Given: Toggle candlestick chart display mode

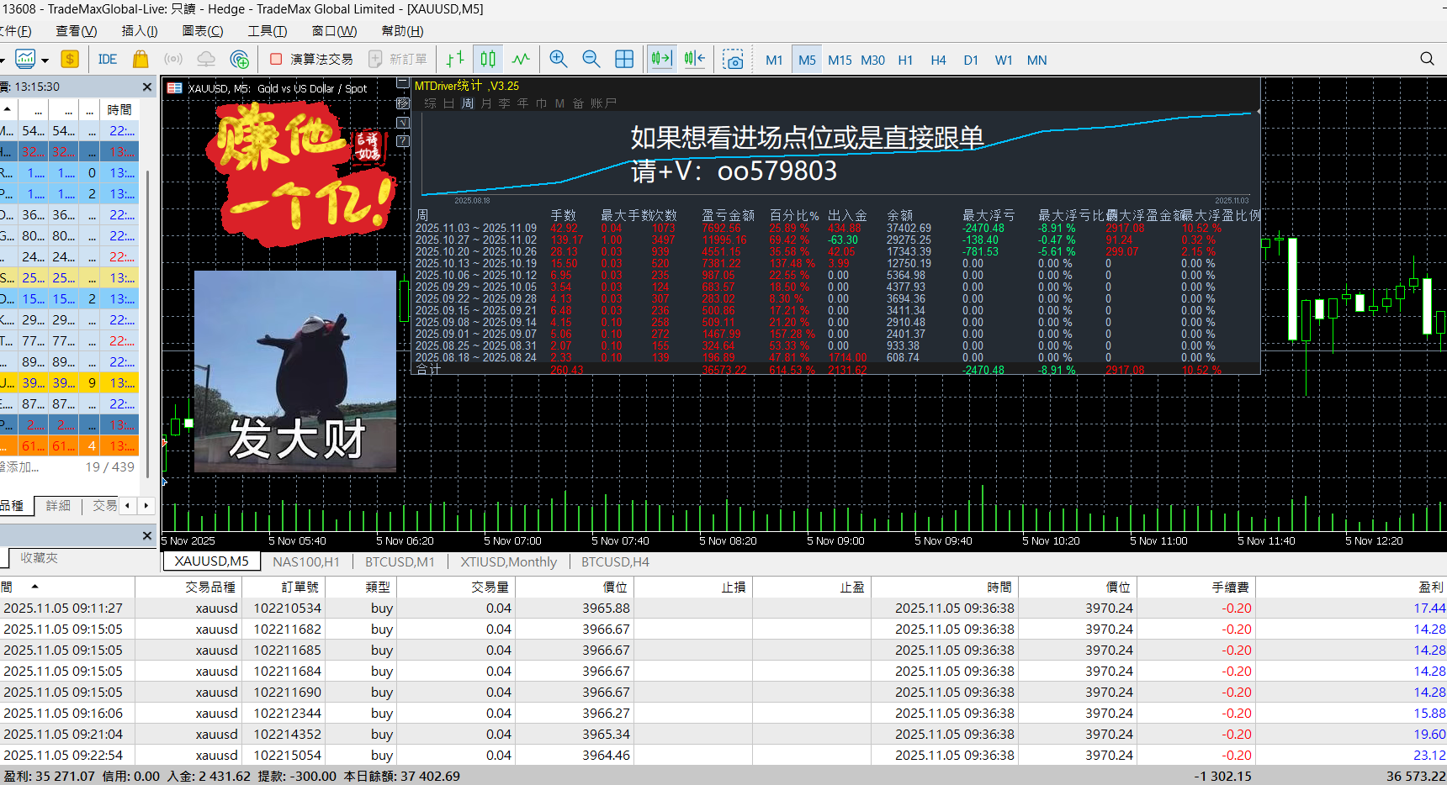Looking at the screenshot, I should point(488,59).
